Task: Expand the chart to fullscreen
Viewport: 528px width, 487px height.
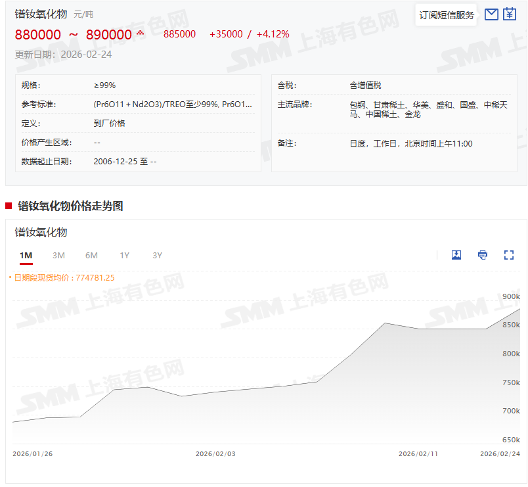Action: 508,255
